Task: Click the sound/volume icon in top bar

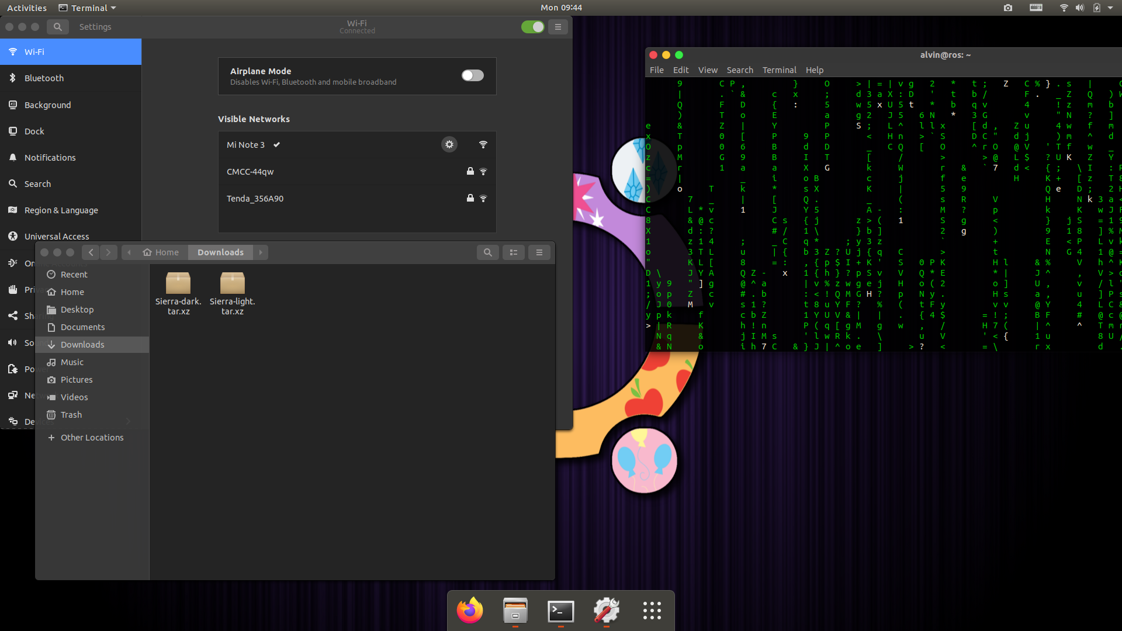Action: pyautogui.click(x=1079, y=8)
